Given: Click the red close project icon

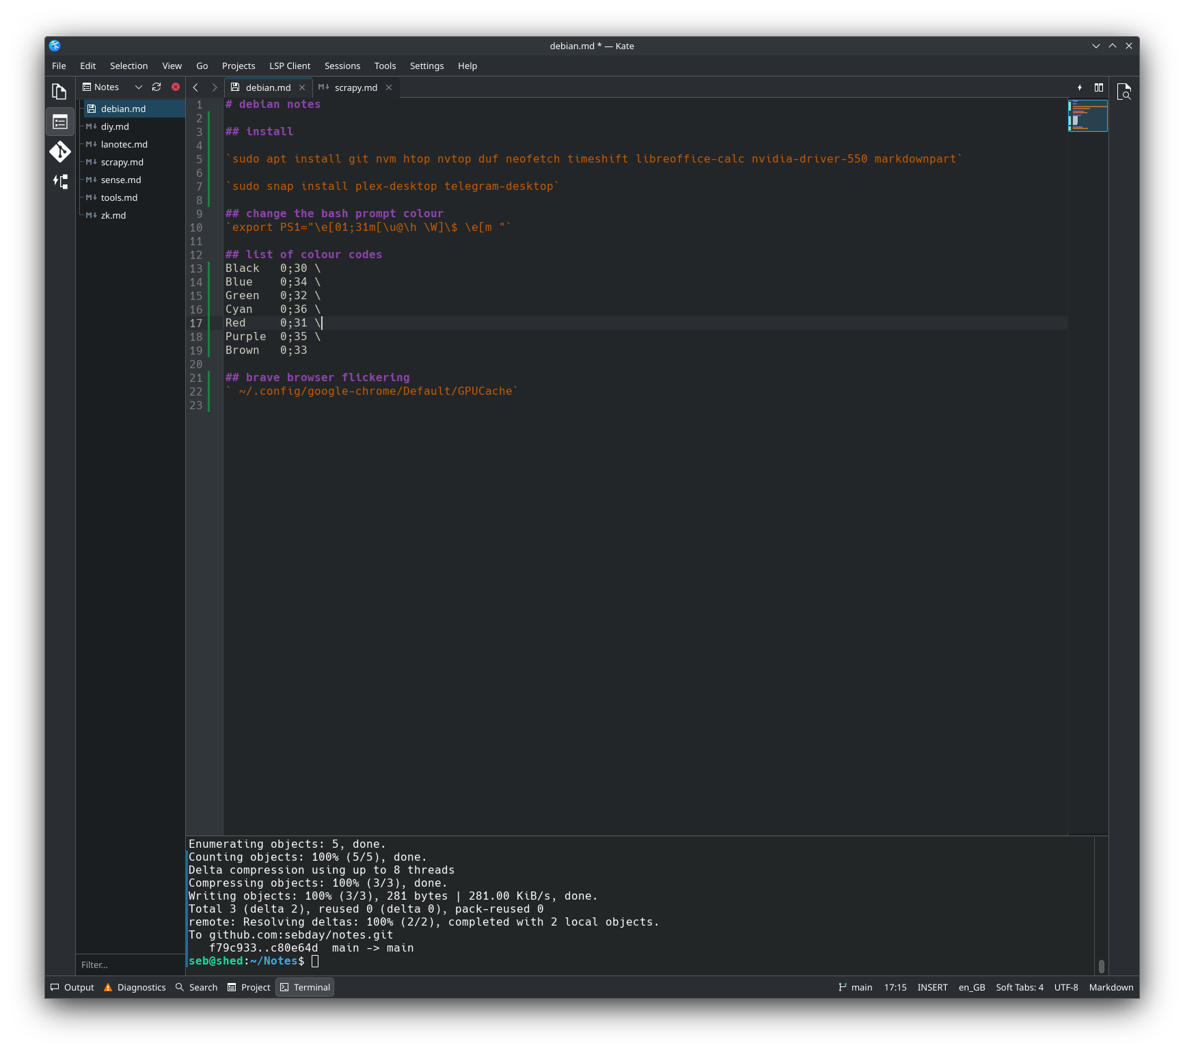Looking at the screenshot, I should tap(176, 87).
